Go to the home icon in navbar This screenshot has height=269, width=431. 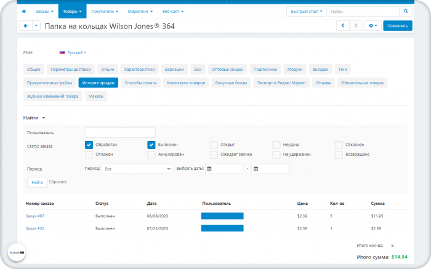click(x=24, y=11)
